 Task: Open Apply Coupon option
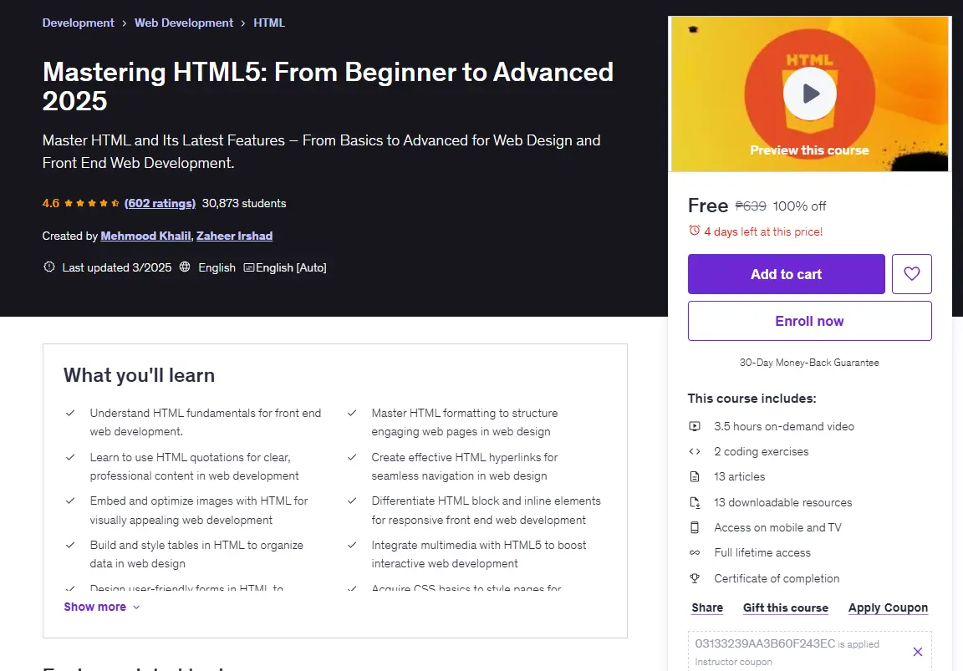(x=888, y=607)
